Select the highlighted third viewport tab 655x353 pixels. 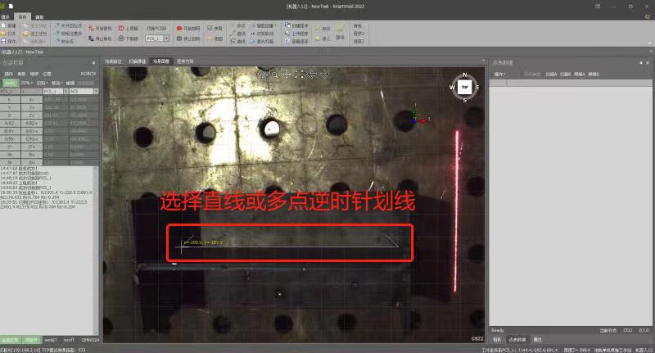[160, 61]
